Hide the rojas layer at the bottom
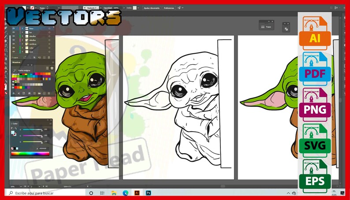 pos(14,52)
